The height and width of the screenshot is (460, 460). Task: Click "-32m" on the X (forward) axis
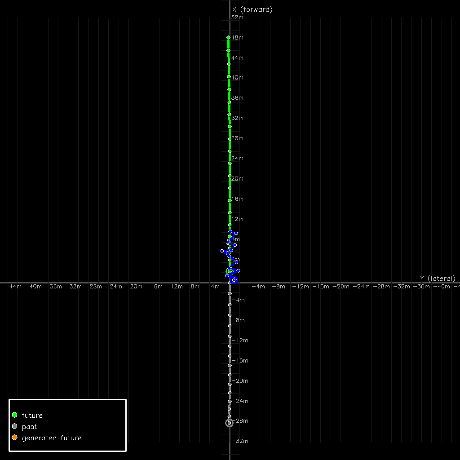(240, 441)
